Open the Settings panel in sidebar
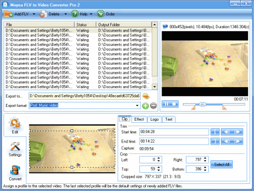The height and width of the screenshot is (191, 254). click(x=15, y=149)
